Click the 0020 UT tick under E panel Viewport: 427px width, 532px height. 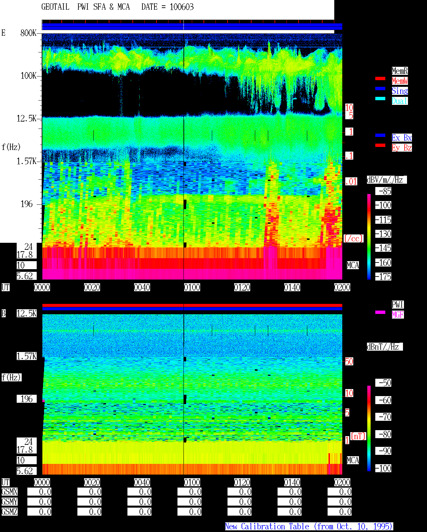92,287
